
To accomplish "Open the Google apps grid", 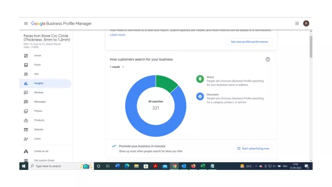I will coord(297,24).
